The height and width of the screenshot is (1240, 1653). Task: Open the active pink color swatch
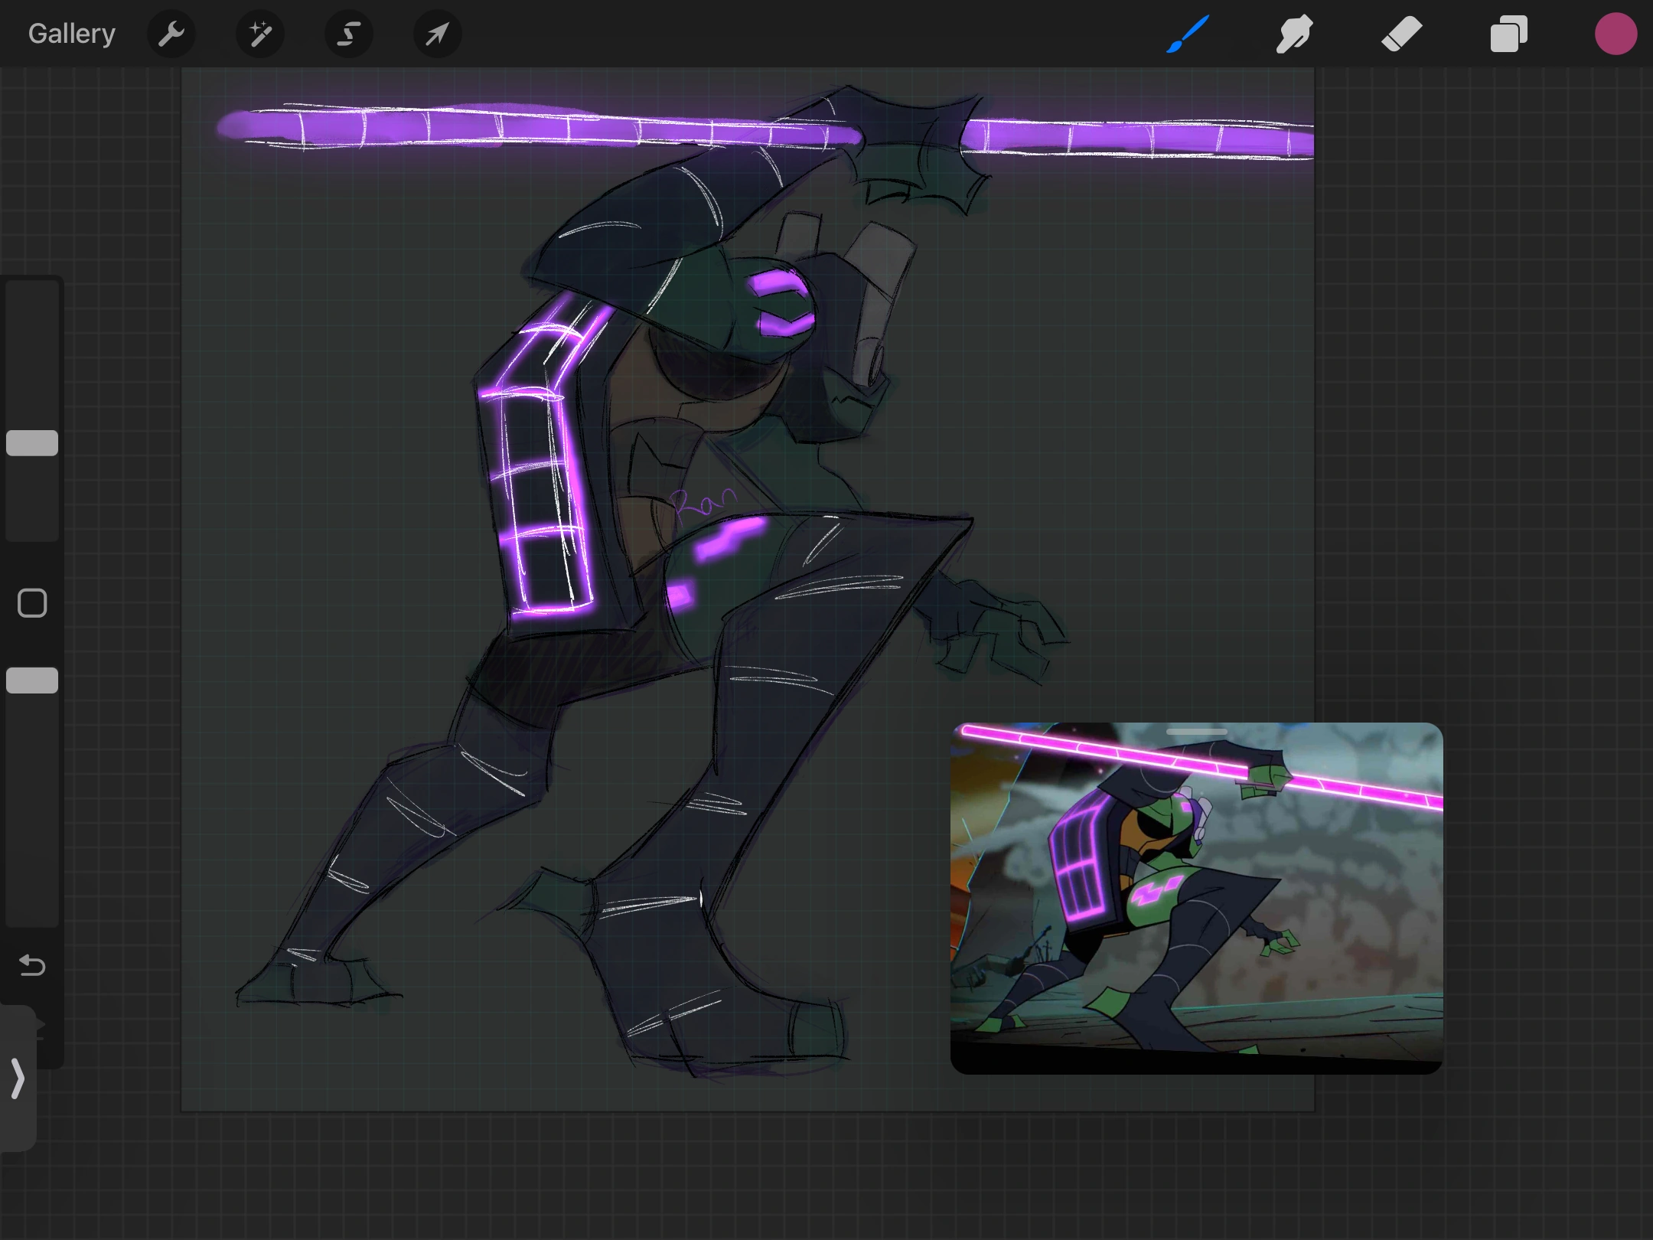1616,34
